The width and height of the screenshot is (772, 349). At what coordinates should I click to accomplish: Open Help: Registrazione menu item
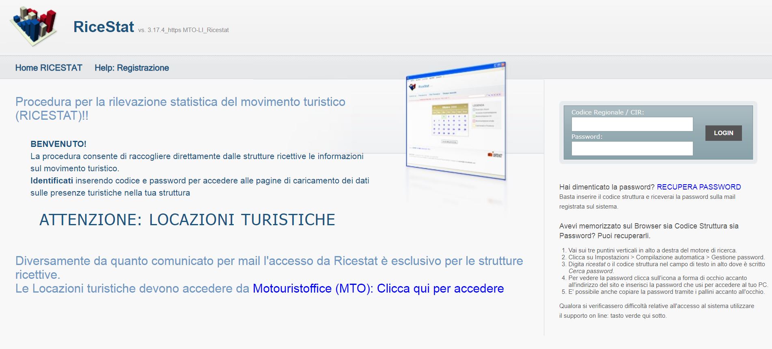[x=132, y=68]
